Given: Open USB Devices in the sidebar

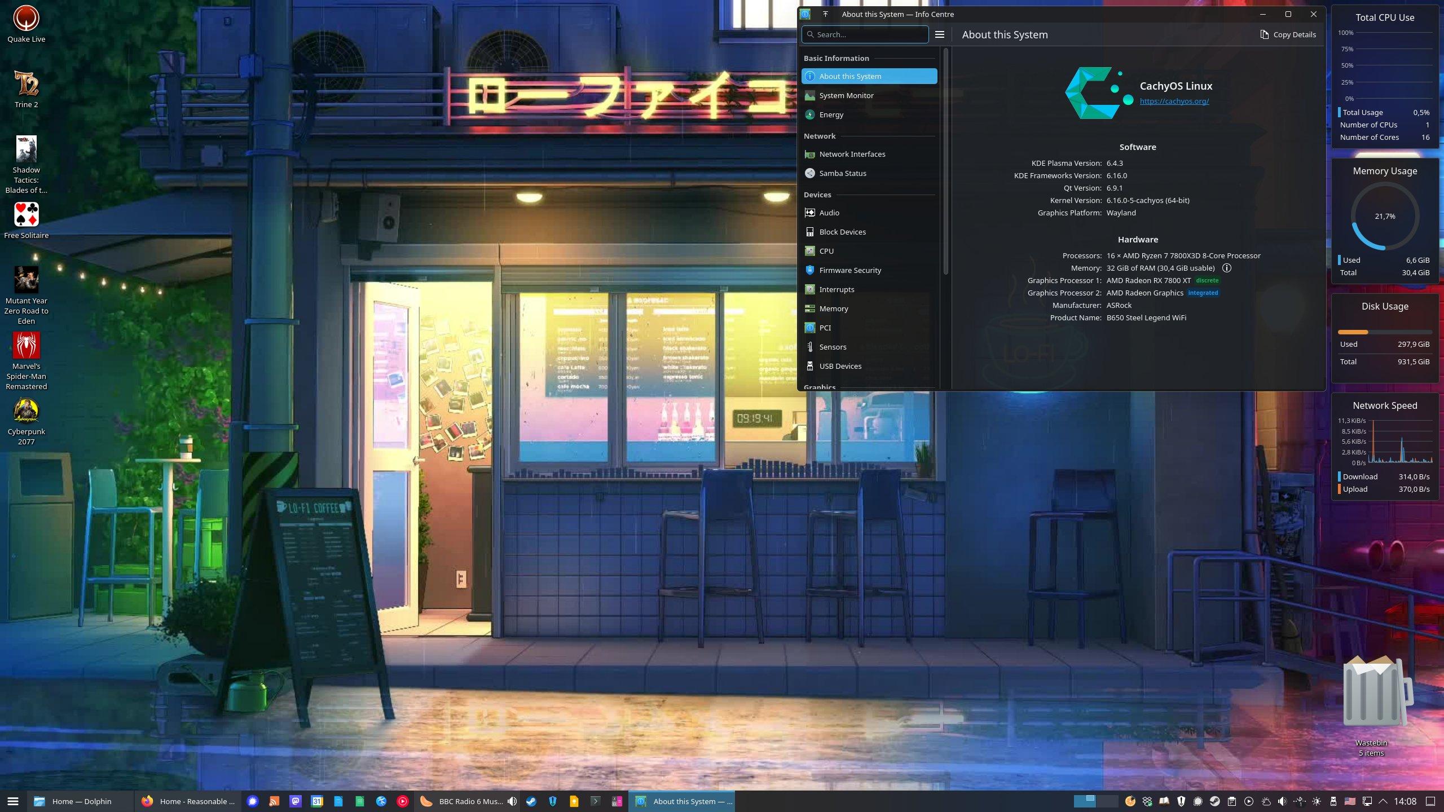Looking at the screenshot, I should pos(869,366).
